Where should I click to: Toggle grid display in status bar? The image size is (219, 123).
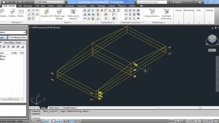tap(39, 121)
